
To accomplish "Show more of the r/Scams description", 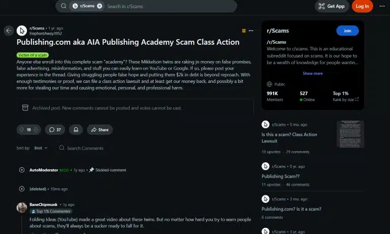I will point(313,73).
